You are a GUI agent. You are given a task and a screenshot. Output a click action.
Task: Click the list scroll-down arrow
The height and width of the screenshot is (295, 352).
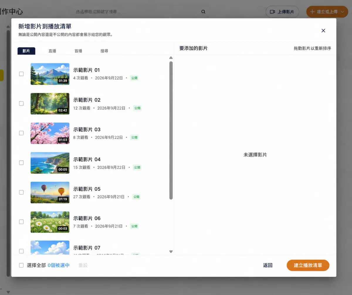point(171,252)
